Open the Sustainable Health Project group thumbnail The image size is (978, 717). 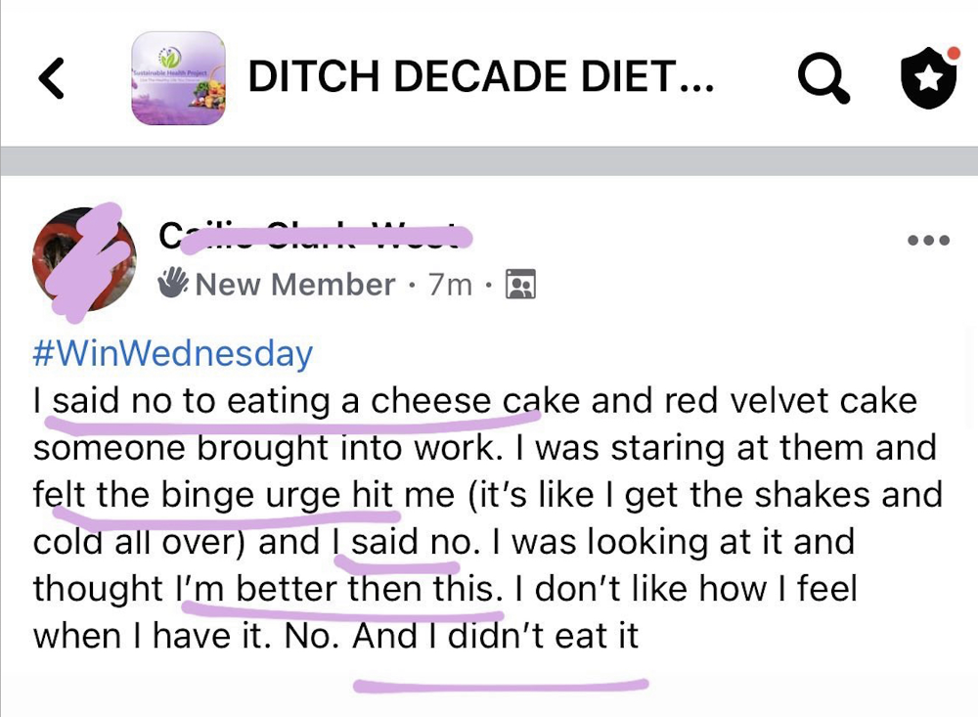click(x=178, y=78)
